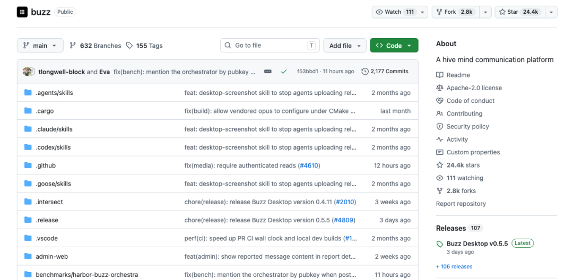The width and height of the screenshot is (573, 280).
Task: Click the folder icon beside .intersect
Action: (x=28, y=202)
